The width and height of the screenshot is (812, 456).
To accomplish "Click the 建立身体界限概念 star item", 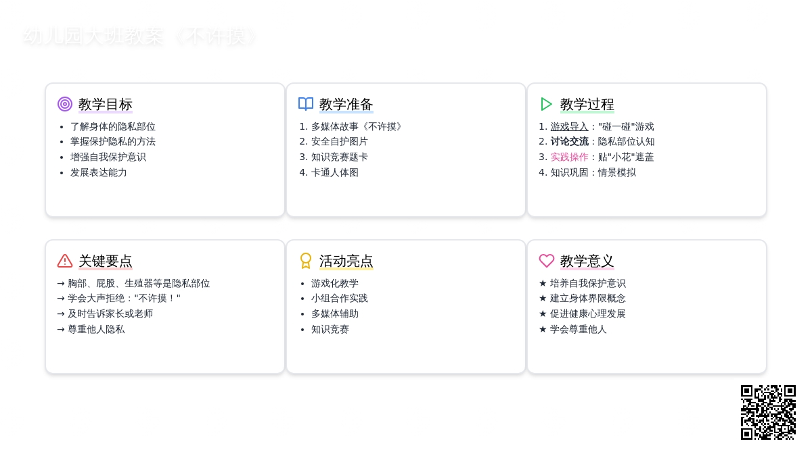I will (587, 298).
